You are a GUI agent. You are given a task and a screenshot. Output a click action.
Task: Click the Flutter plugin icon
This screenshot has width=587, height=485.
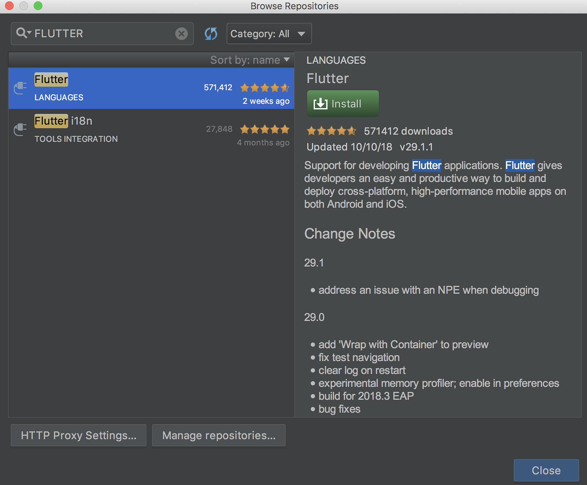[x=21, y=88]
